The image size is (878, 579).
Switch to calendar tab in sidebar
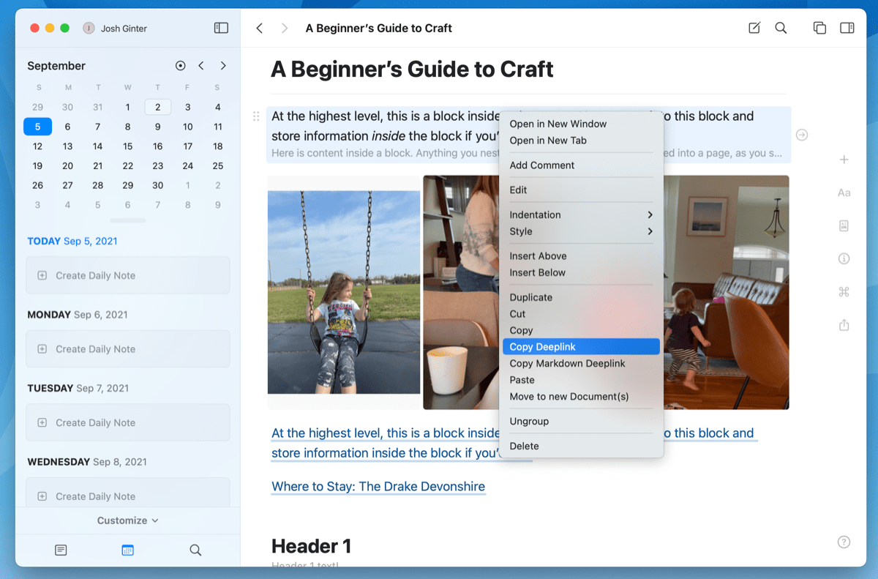tap(128, 550)
